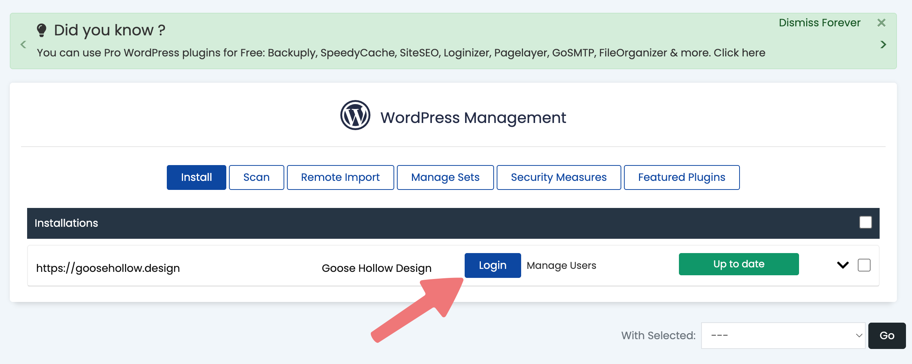This screenshot has height=364, width=912.
Task: Click the With Selected: label
Action: click(658, 335)
